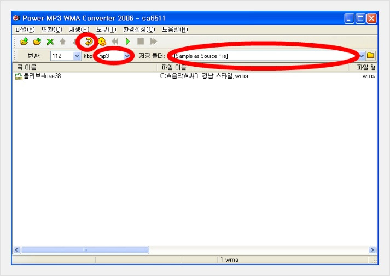Open the 환경설정(C) menu
The width and height of the screenshot is (390, 276).
coord(139,30)
